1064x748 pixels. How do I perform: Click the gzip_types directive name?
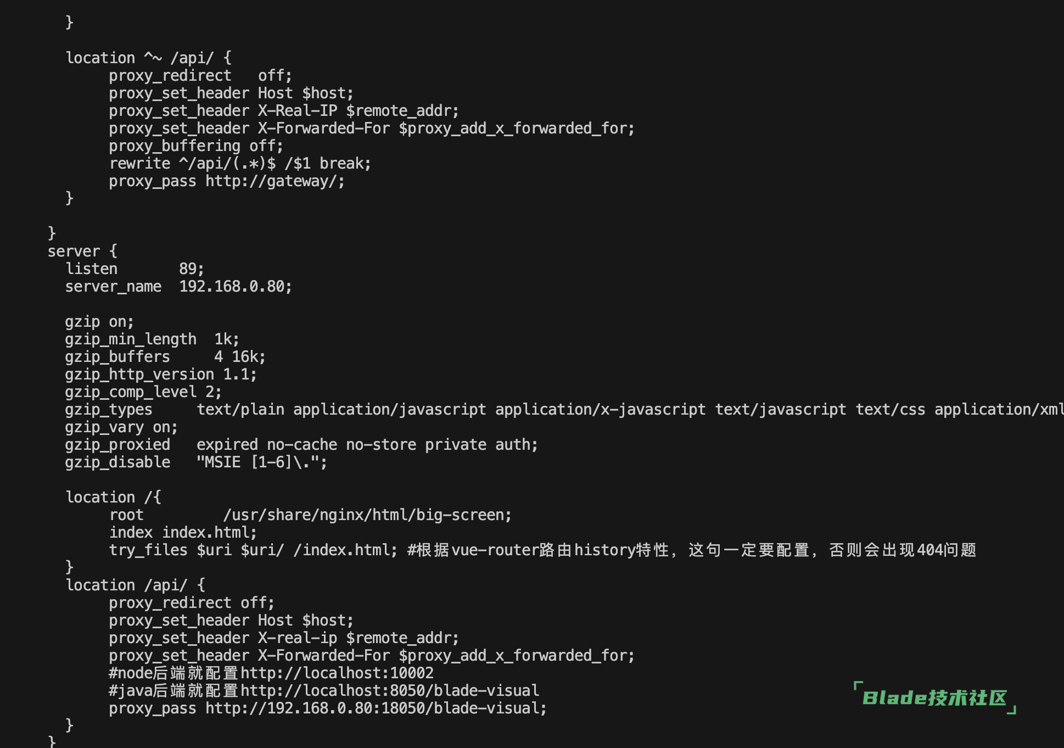[109, 410]
